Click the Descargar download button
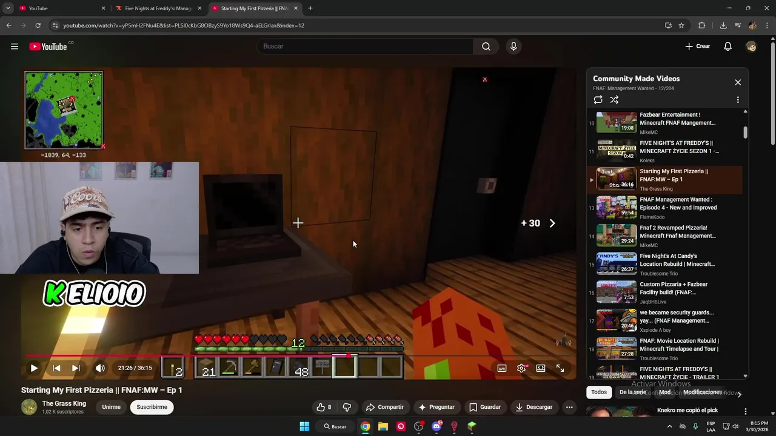 534,407
